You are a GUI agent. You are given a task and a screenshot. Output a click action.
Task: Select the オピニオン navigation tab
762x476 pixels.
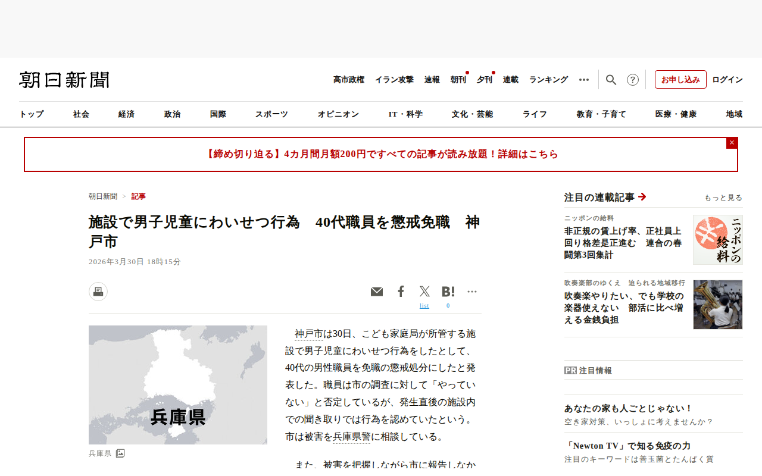coord(339,114)
